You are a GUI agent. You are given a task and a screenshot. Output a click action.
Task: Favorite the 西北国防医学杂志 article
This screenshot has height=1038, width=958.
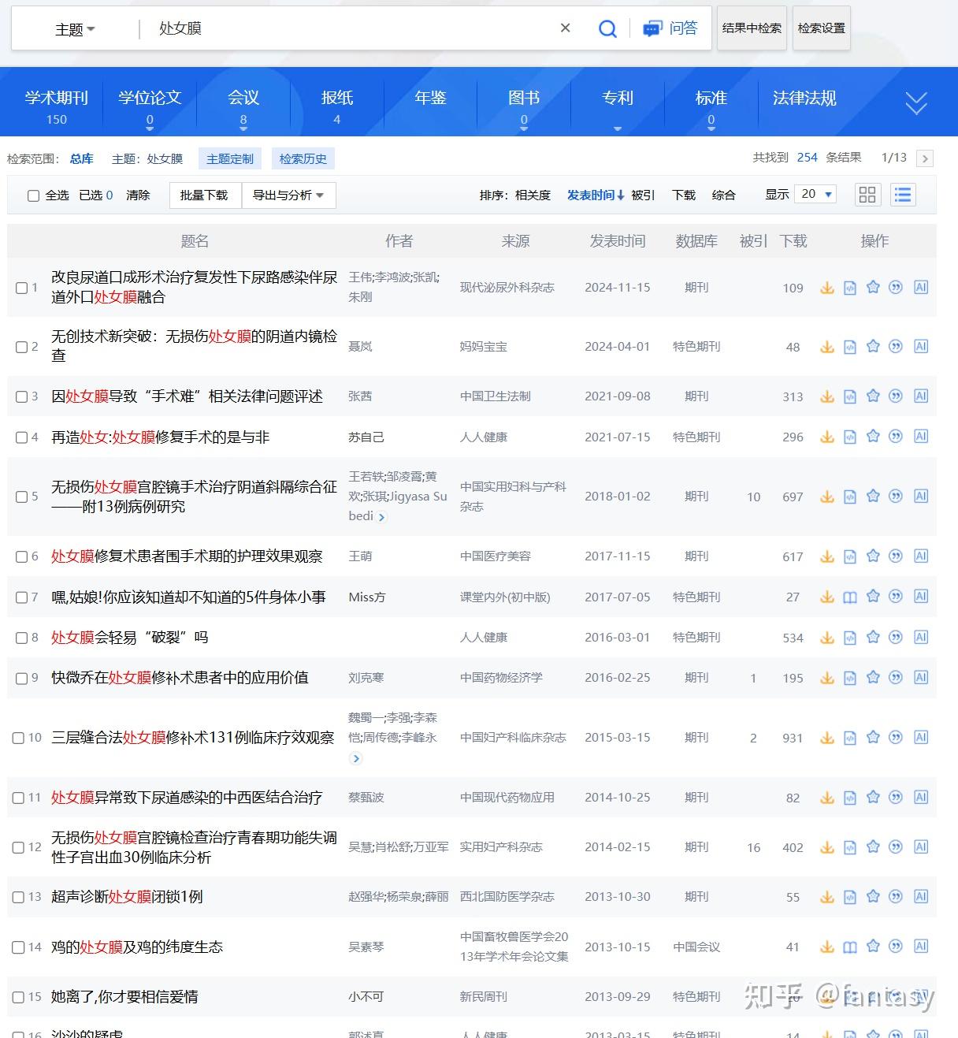(873, 896)
